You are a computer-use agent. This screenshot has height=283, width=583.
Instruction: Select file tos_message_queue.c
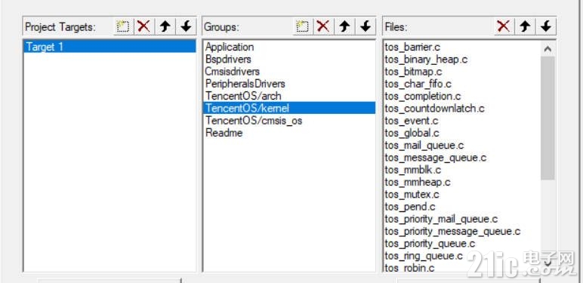point(436,158)
